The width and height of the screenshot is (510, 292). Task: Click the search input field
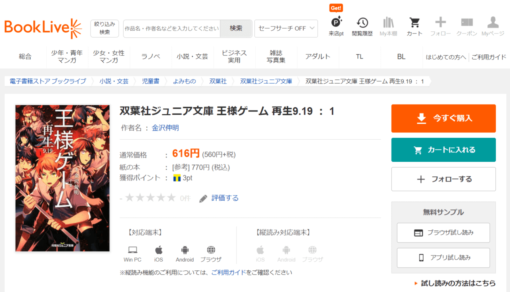coord(172,28)
